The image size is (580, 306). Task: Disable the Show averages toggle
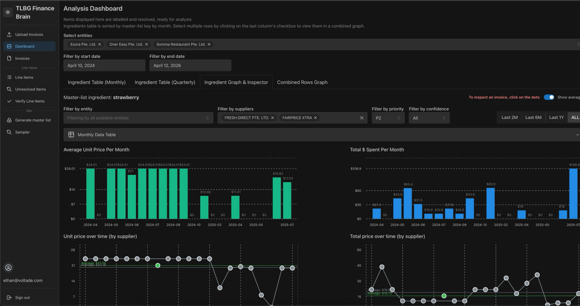(x=549, y=97)
